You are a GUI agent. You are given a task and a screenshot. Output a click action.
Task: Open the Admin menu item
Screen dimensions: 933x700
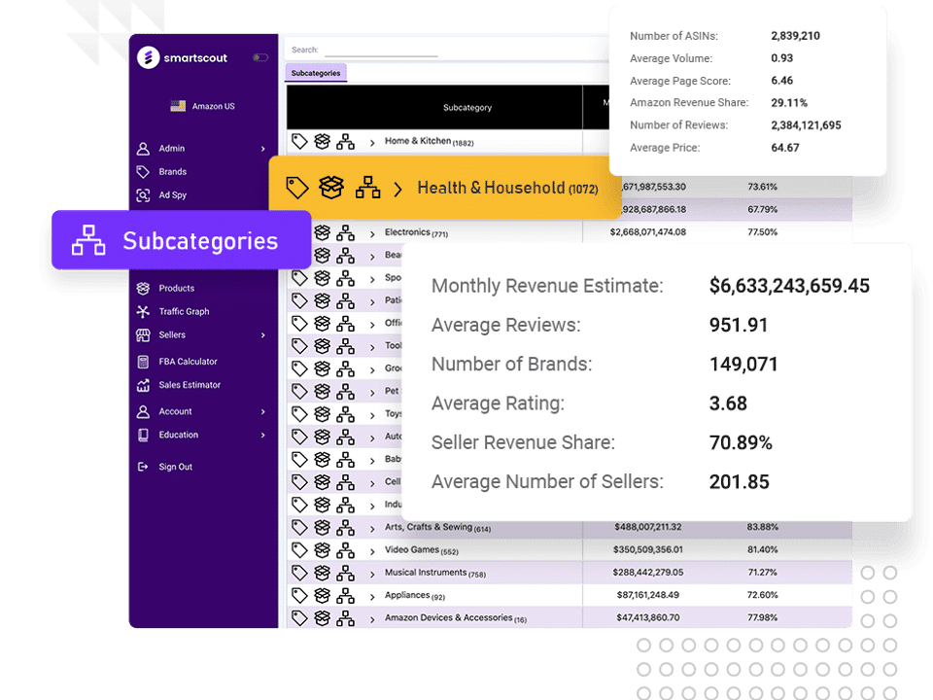click(x=171, y=148)
